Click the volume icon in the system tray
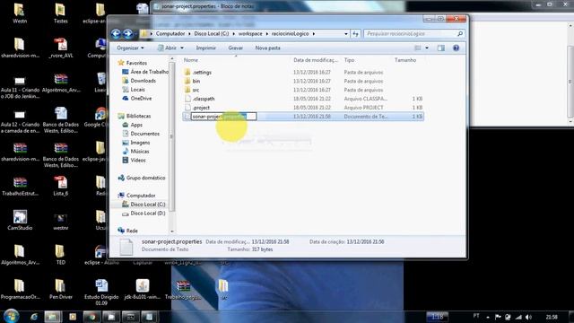The image size is (574, 323). 528,317
